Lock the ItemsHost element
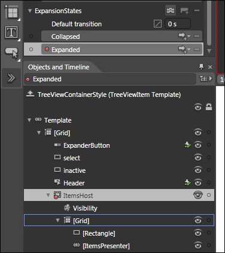Viewport: 225px width, 253px height. (x=209, y=195)
